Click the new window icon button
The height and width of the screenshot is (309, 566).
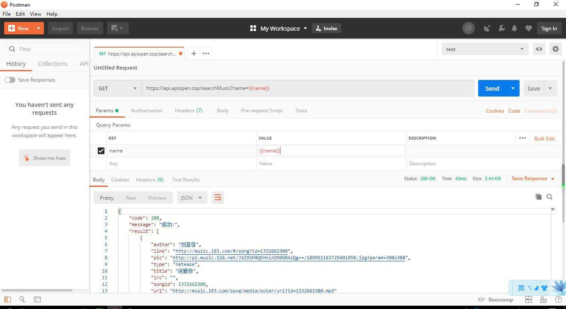(114, 28)
